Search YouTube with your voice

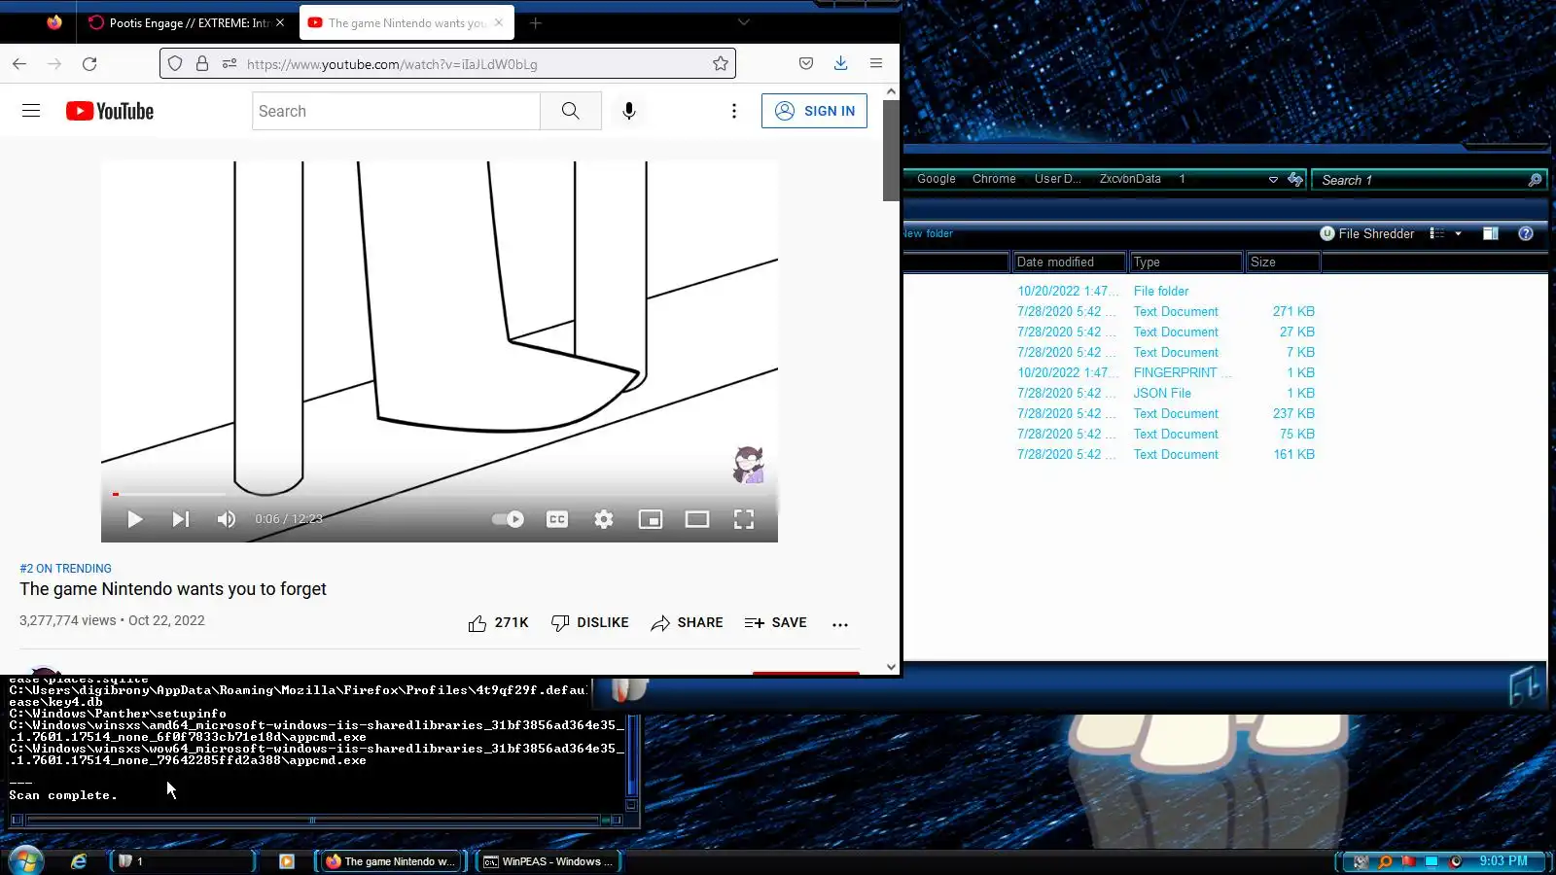(629, 111)
